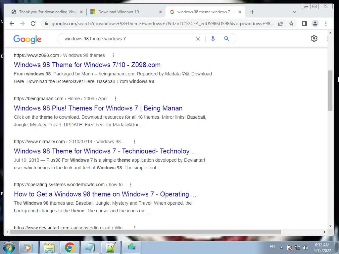Clear the Google search box

198,39
